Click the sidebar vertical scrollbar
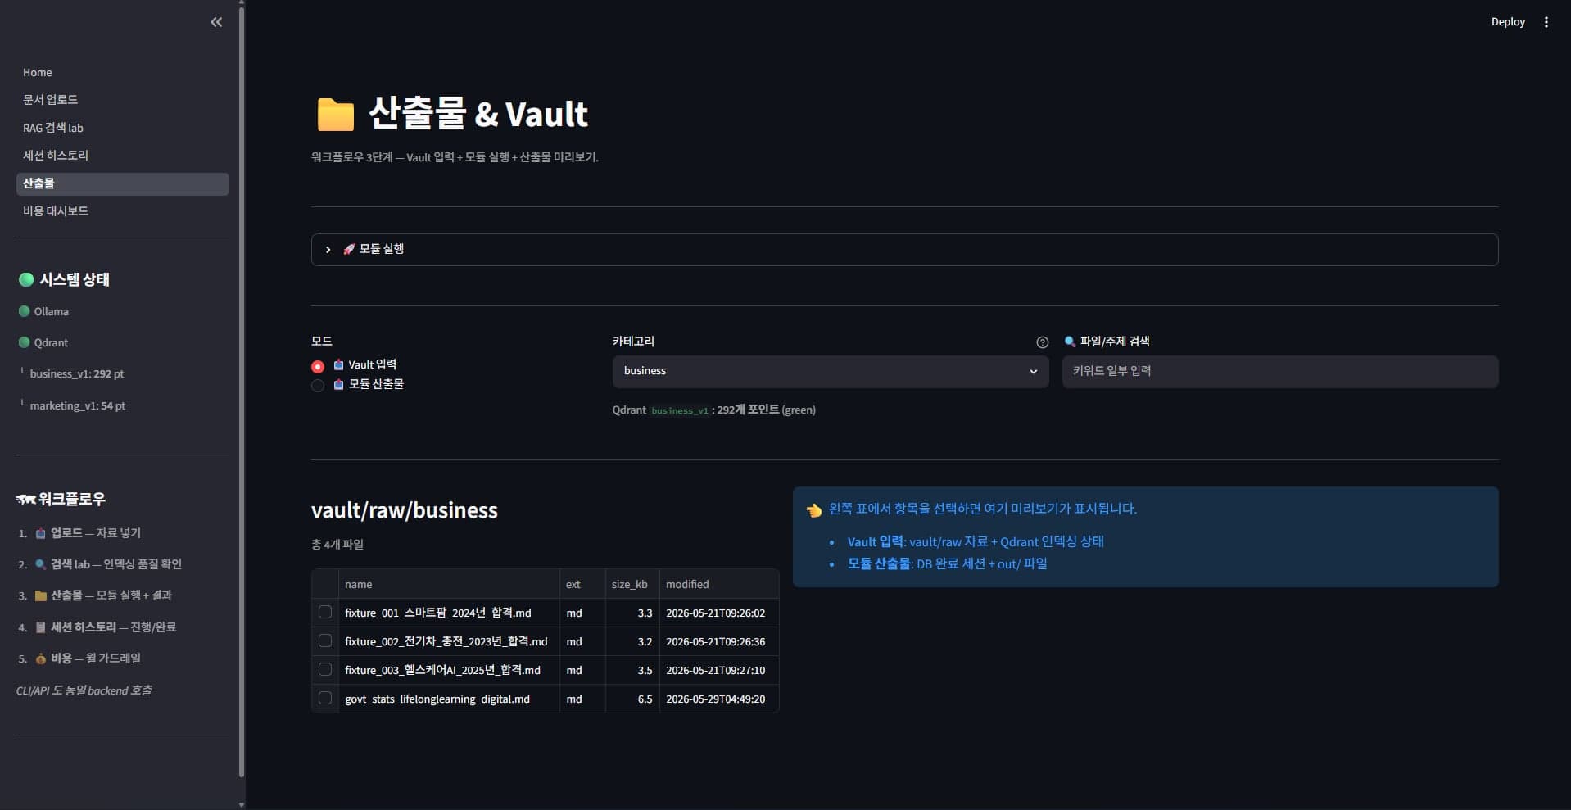 point(242,391)
